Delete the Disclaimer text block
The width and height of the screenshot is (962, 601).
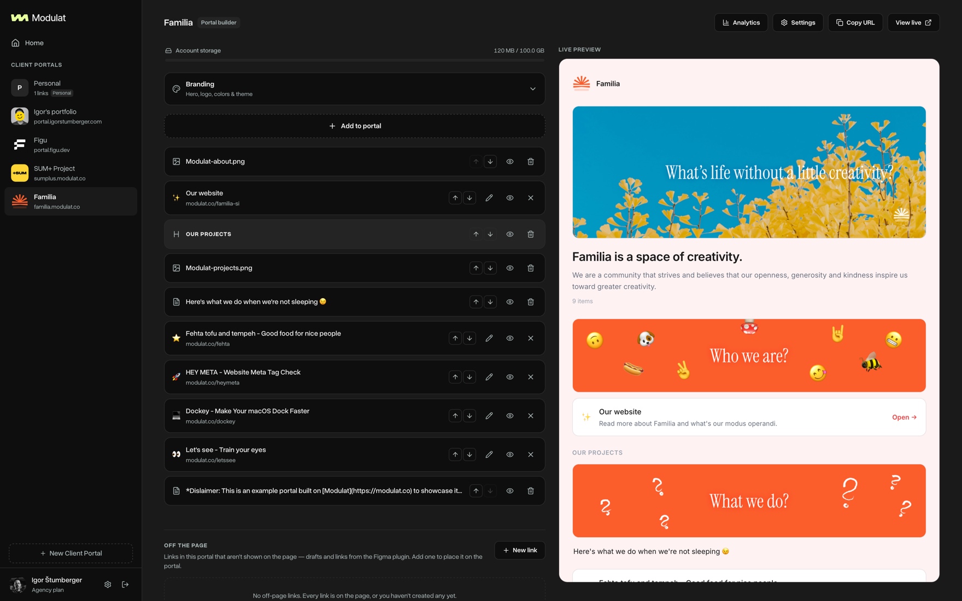[531, 491]
